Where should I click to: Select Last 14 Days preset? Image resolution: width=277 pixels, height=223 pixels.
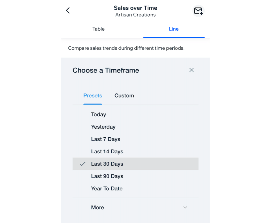[x=107, y=152]
